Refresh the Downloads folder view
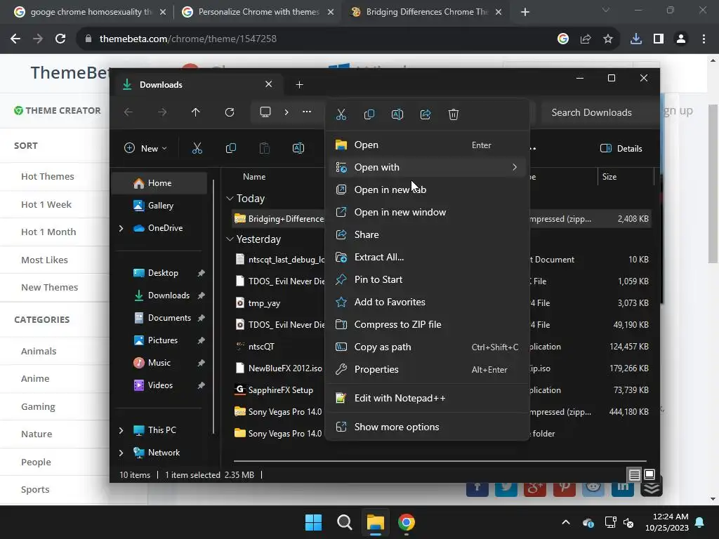719x539 pixels. pos(230,112)
